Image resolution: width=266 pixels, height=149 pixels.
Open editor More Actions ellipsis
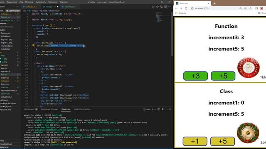click(x=169, y=7)
